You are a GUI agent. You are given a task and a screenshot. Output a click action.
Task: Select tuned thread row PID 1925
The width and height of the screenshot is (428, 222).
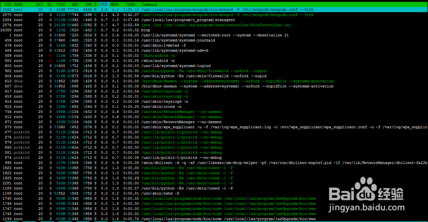(214, 178)
